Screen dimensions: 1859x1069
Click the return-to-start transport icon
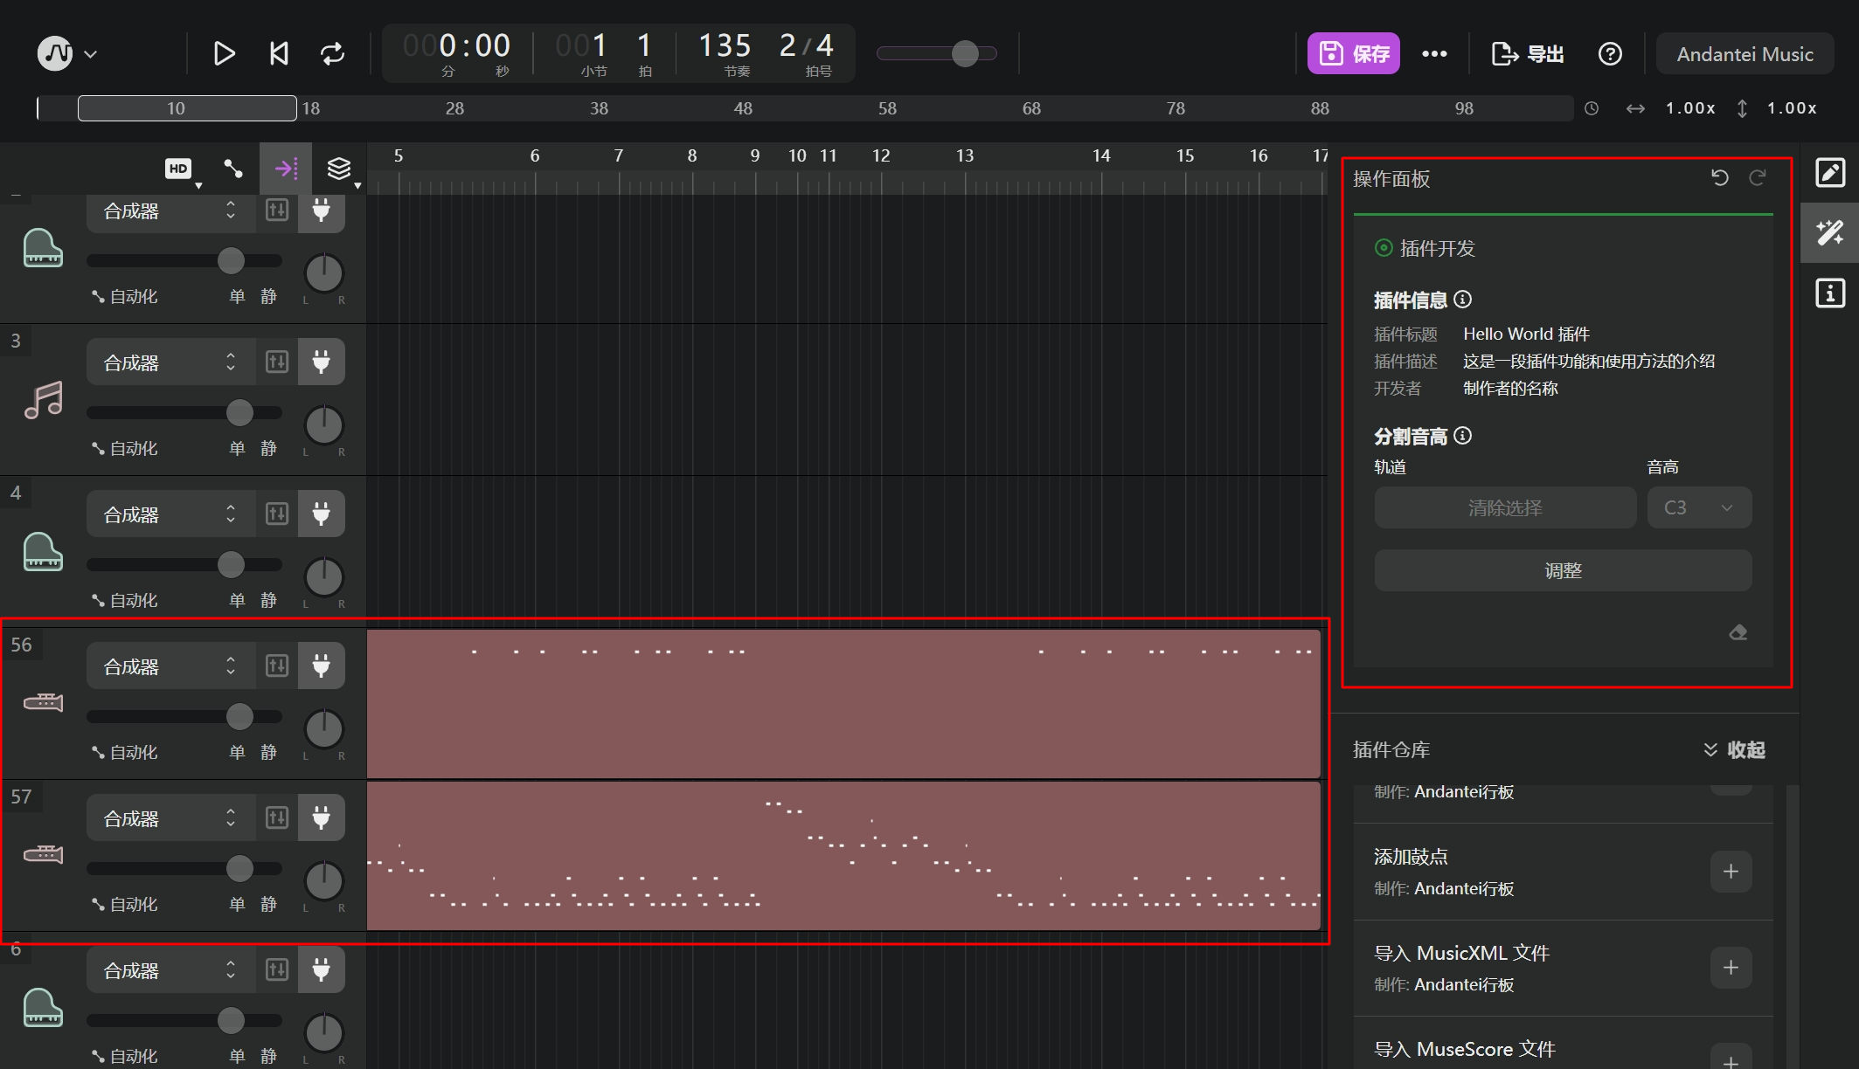click(279, 54)
